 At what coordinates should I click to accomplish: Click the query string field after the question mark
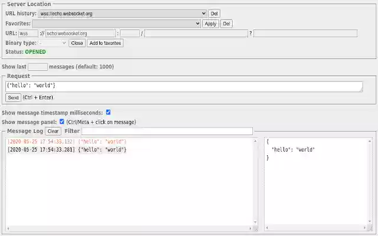305,34
